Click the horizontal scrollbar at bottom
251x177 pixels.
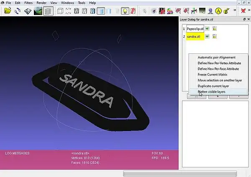pos(180,173)
